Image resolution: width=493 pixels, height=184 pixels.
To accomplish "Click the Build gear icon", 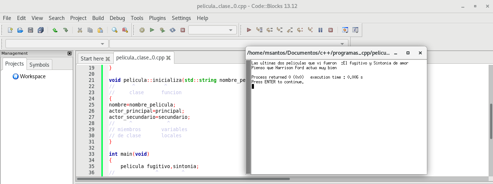I will 142,30.
